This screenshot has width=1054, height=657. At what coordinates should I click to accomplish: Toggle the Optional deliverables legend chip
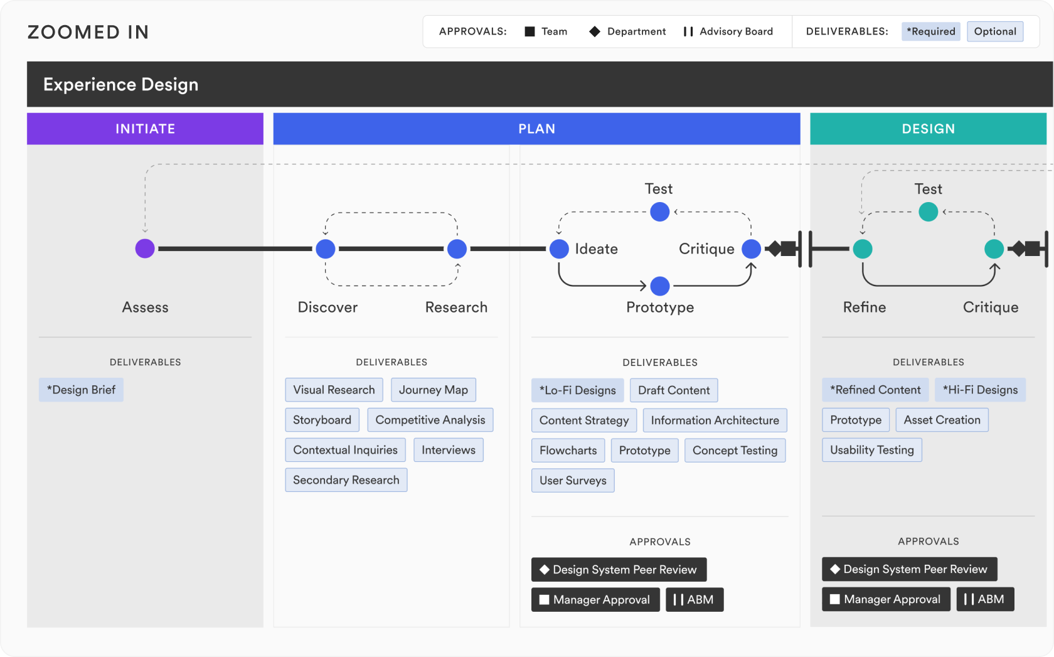(x=994, y=31)
